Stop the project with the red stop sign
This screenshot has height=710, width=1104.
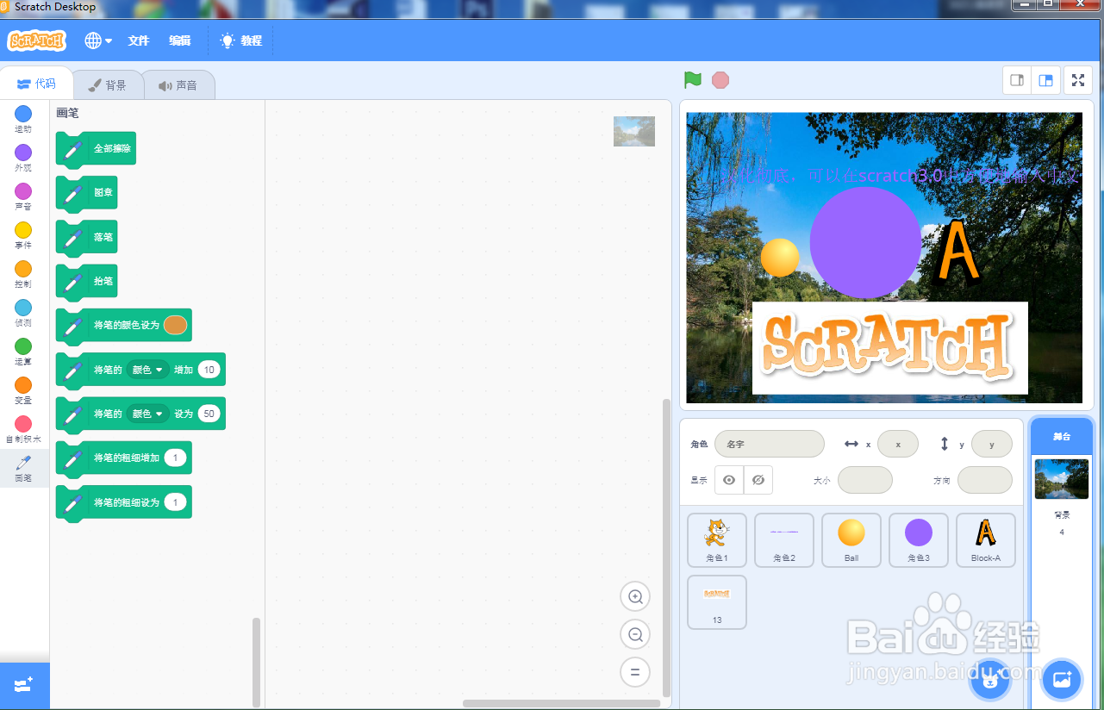point(720,79)
